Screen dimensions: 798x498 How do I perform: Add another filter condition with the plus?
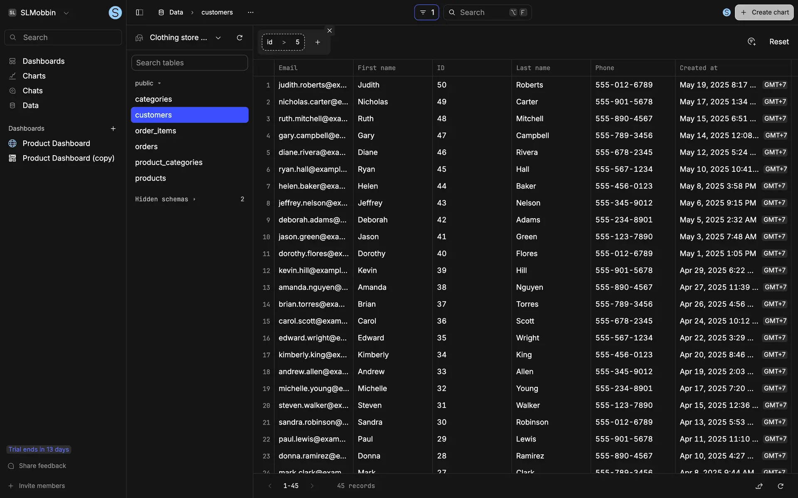tap(318, 42)
